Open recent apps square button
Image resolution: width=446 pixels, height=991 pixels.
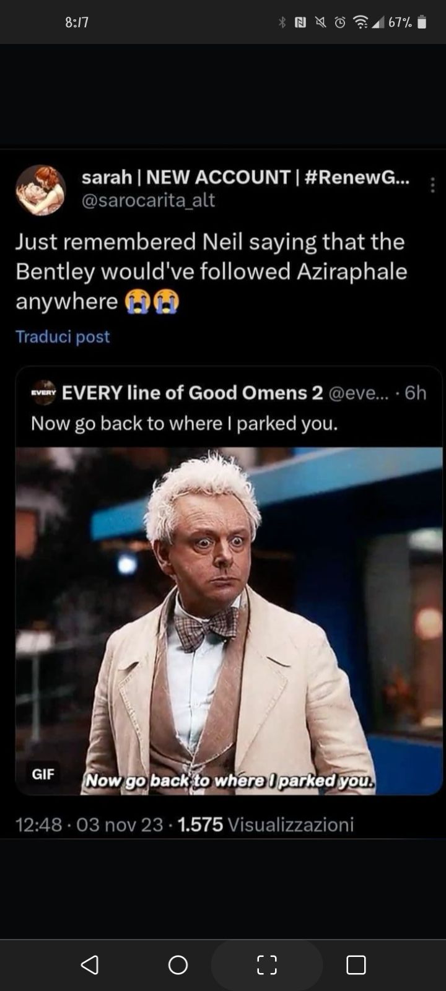click(x=356, y=964)
